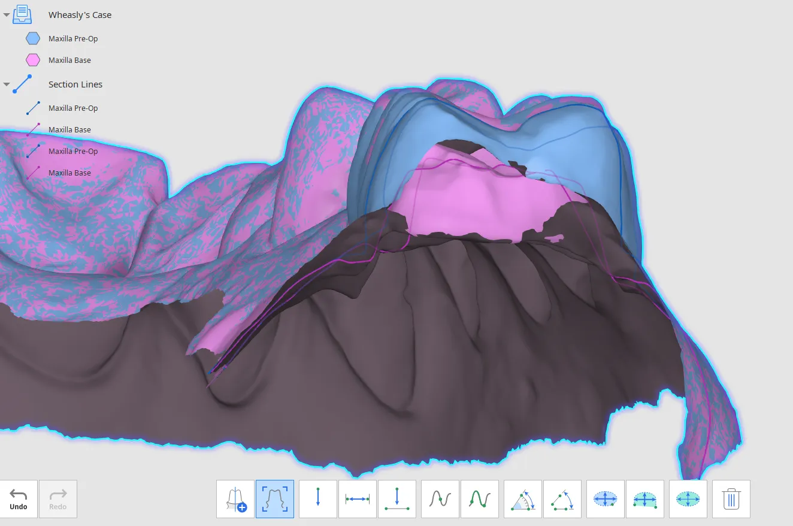Select the single vertical arrow measurement tool
The width and height of the screenshot is (793, 526).
(x=318, y=499)
